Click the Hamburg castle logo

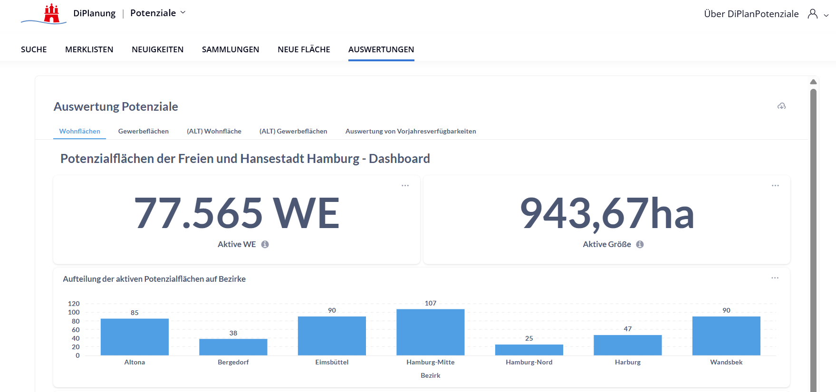tap(51, 13)
